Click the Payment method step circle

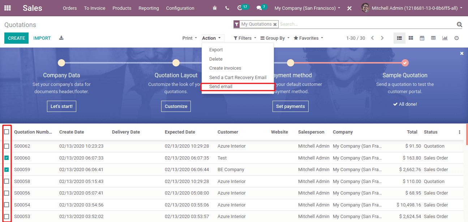click(x=291, y=63)
